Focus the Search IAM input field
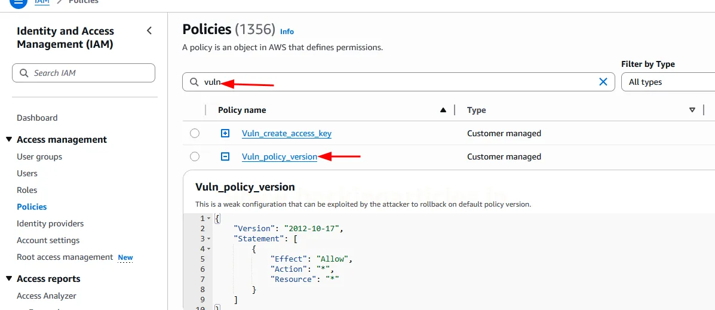This screenshot has height=310, width=715. 84,73
